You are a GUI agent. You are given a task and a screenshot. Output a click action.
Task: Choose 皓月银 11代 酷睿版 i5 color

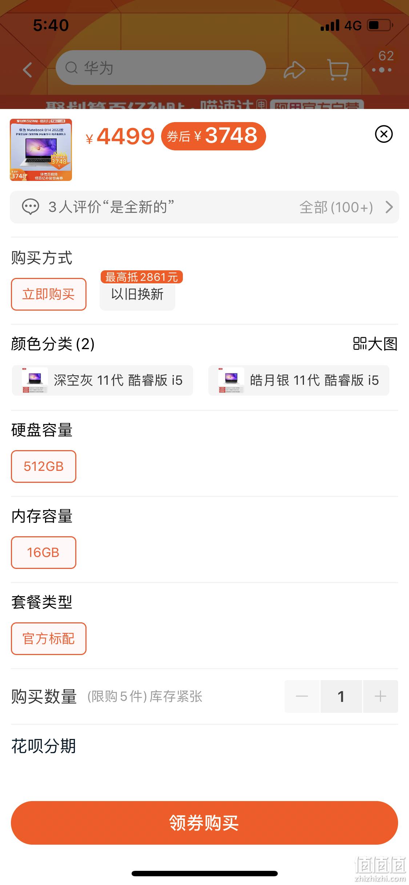pyautogui.click(x=299, y=380)
